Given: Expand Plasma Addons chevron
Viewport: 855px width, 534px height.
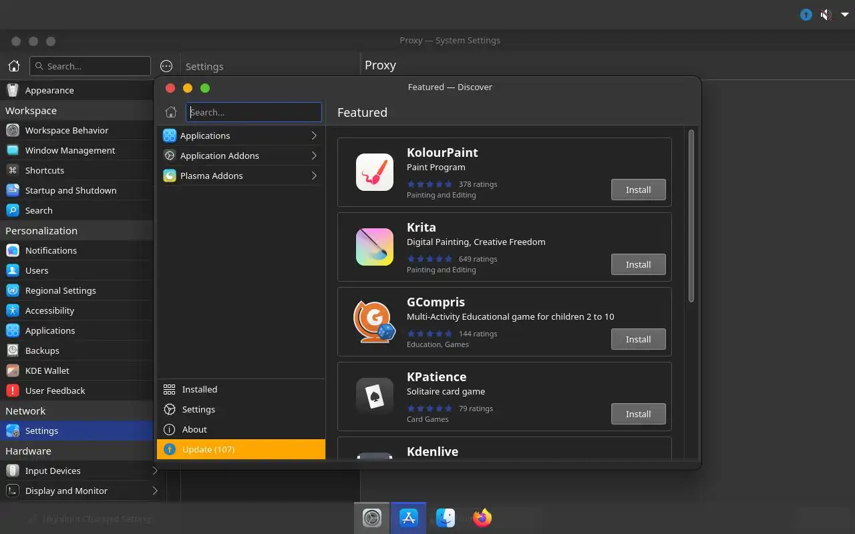Looking at the screenshot, I should (314, 176).
